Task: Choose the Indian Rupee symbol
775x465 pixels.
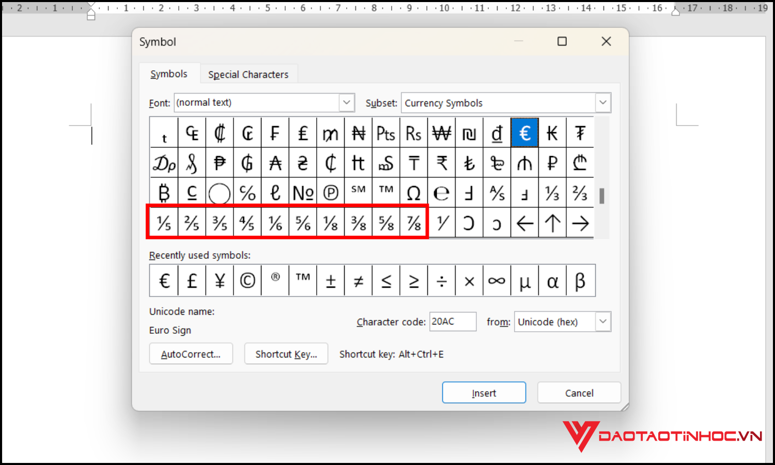Action: tap(442, 163)
